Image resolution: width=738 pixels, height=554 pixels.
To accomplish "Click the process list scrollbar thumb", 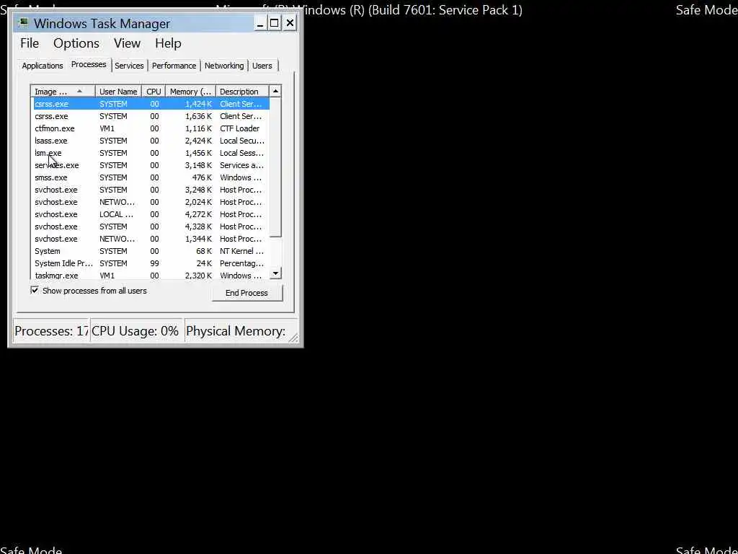I will point(275,167).
